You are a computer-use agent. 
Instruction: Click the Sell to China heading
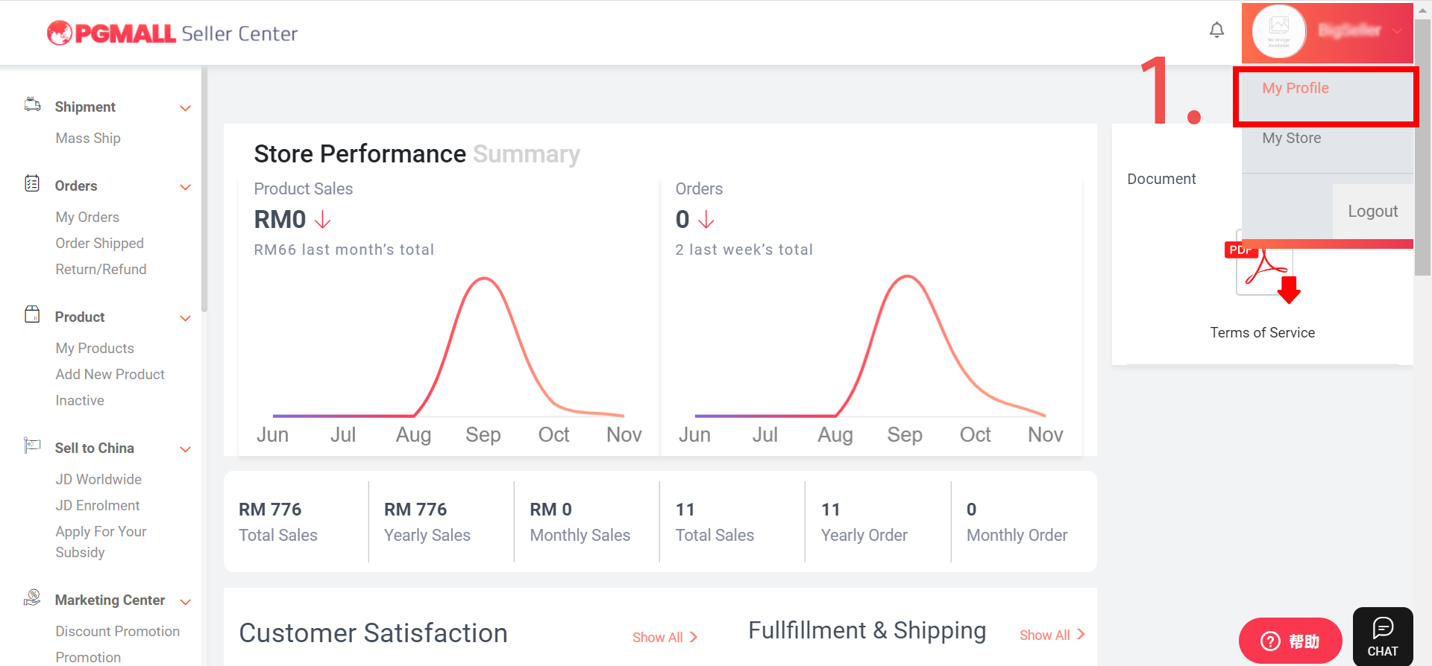95,448
